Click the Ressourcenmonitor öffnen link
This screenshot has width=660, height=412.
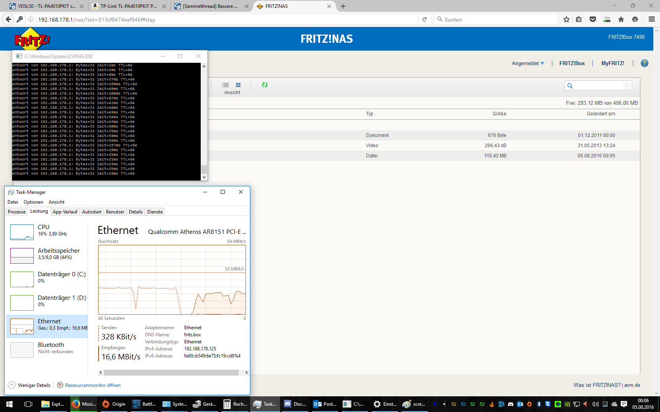pos(93,385)
